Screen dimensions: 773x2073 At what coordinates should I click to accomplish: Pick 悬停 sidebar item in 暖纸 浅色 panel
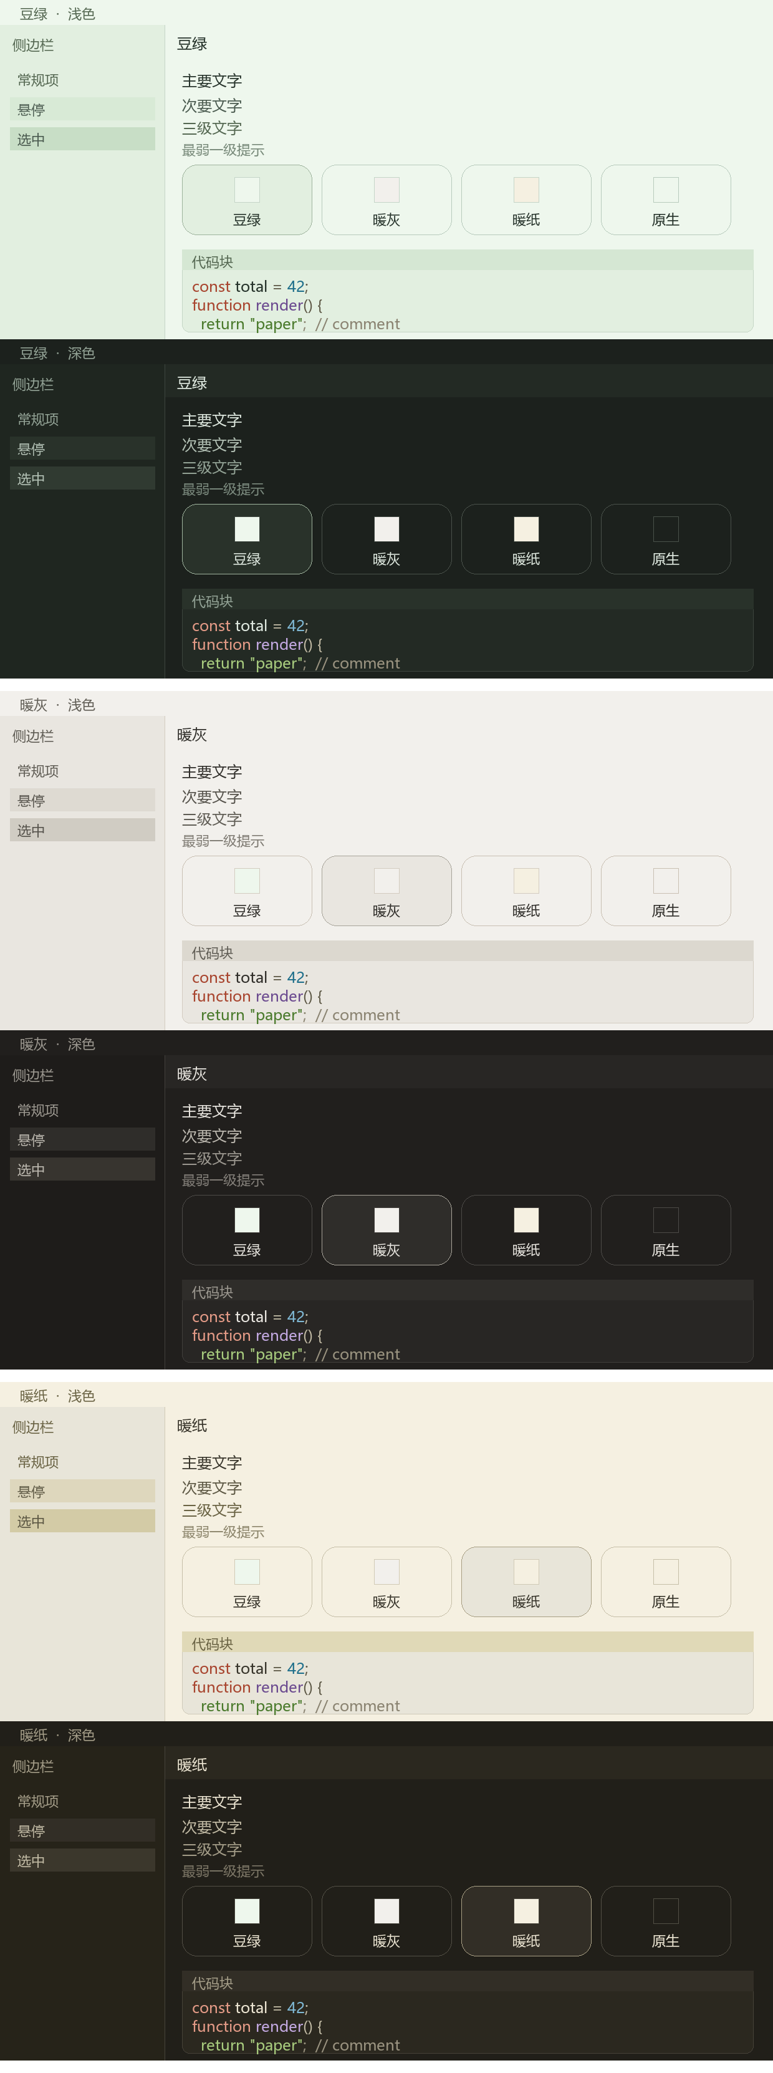click(x=82, y=1491)
